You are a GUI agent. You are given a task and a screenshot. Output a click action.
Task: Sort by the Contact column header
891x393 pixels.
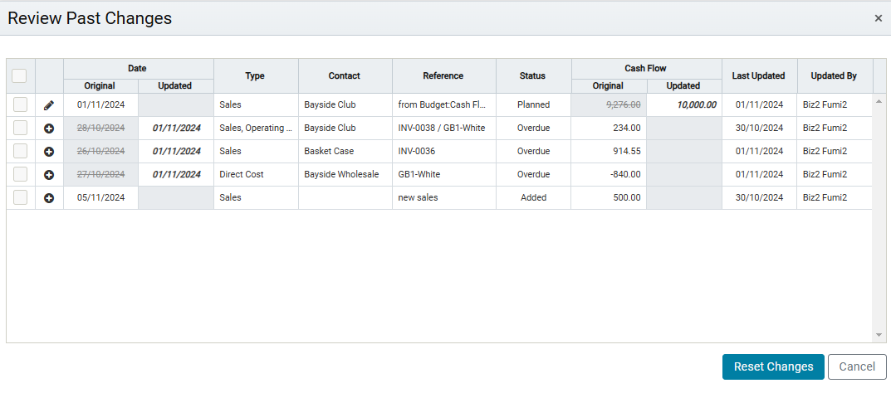345,76
